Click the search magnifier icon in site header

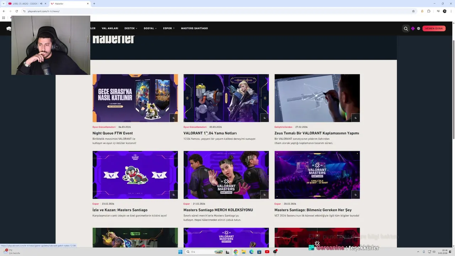[406, 28]
